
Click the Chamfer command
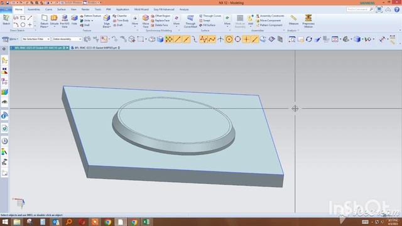pyautogui.click(x=120, y=16)
